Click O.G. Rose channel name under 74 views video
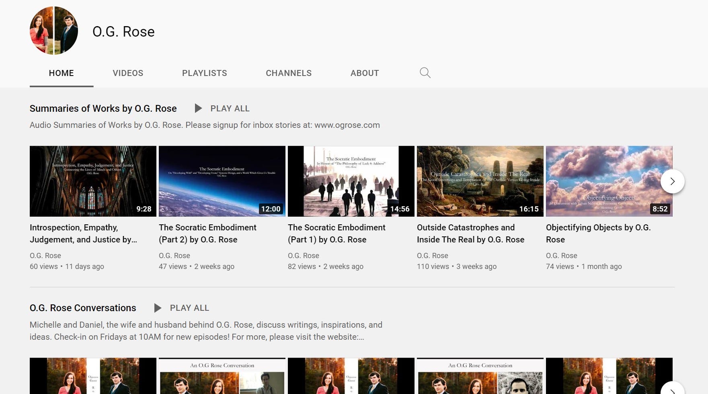708x394 pixels. click(x=562, y=256)
